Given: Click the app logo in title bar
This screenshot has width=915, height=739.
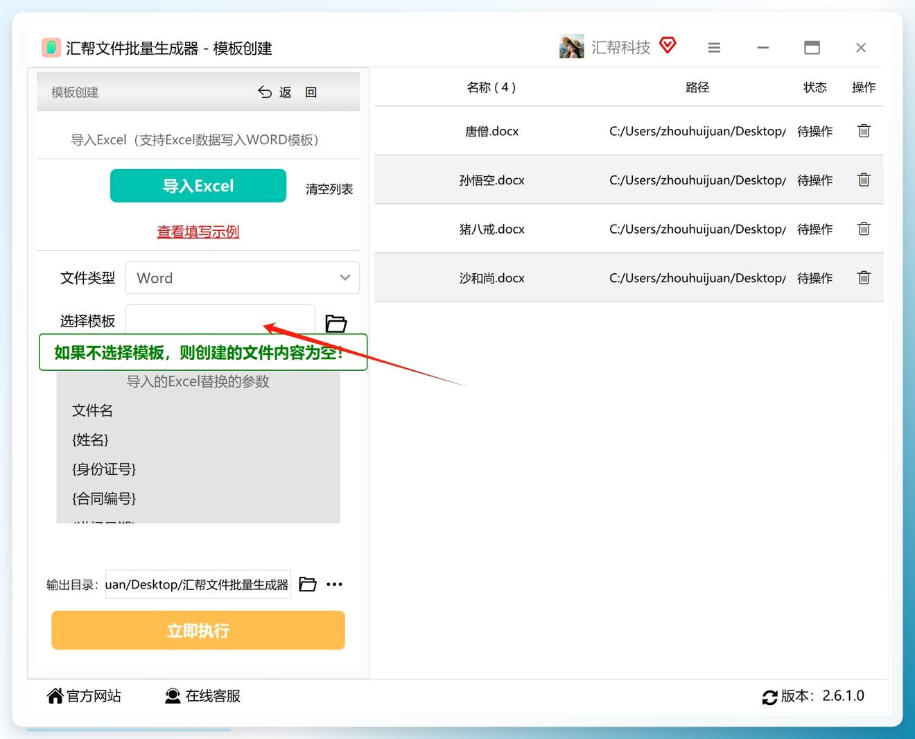Looking at the screenshot, I should tap(51, 48).
